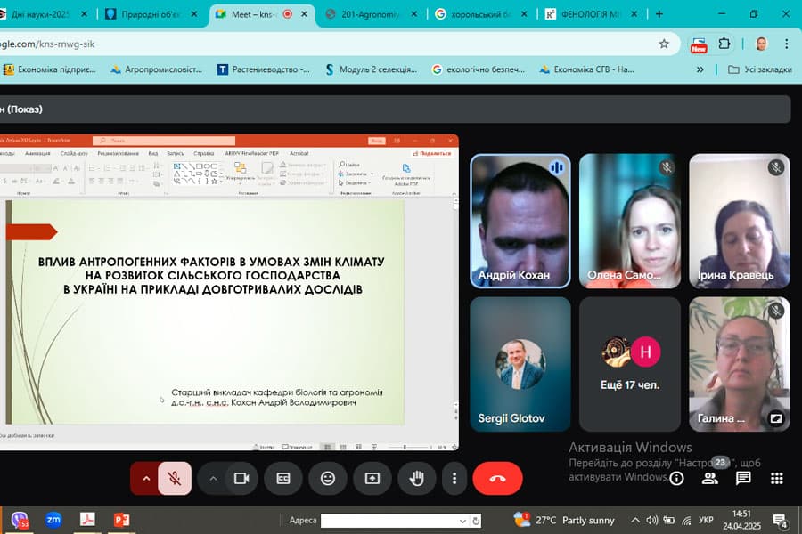Image resolution: width=802 pixels, height=534 pixels.
Task: Expand the hidden bookmarks overflow chevron
Action: [700, 69]
